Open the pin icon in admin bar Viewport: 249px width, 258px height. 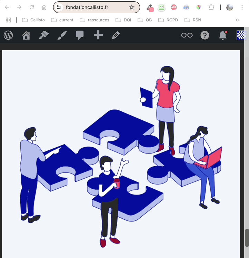[44, 35]
